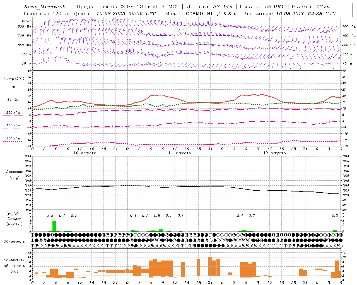Click the tallest green precipitation bar
Screen dimensions: 357x285
pyautogui.click(x=54, y=226)
